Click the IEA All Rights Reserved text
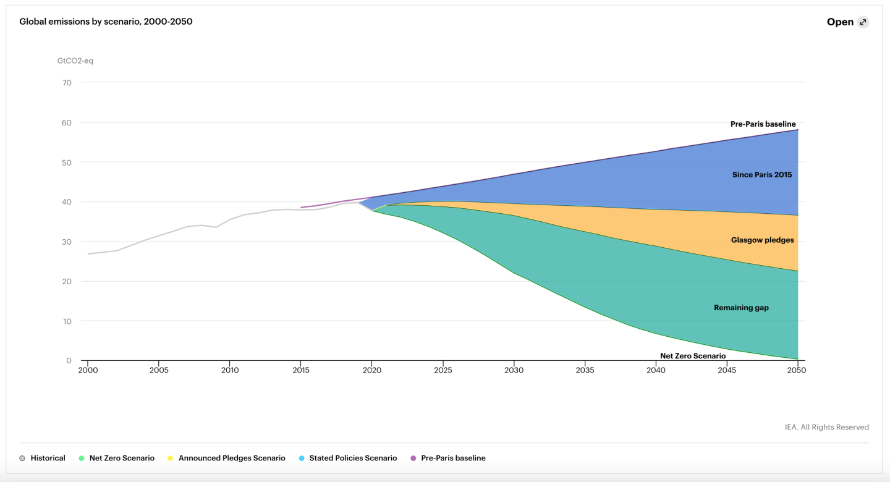This screenshot has height=482, width=890. pyautogui.click(x=826, y=427)
